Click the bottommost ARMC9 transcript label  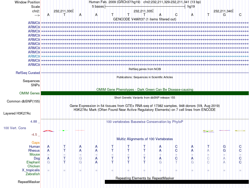[34, 65]
